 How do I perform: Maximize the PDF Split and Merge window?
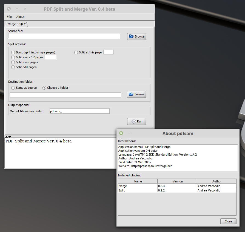[25, 9]
